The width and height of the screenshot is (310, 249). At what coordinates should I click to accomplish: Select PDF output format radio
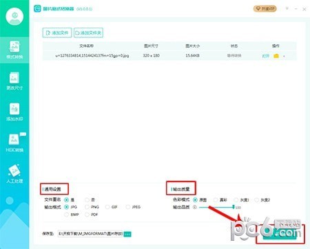pyautogui.click(x=87, y=215)
